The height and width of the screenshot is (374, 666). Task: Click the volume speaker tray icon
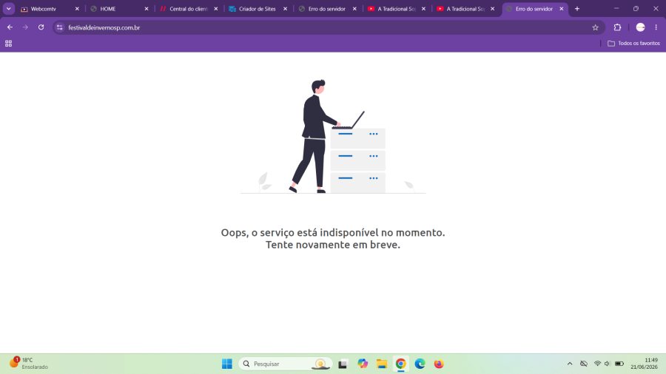point(608,364)
